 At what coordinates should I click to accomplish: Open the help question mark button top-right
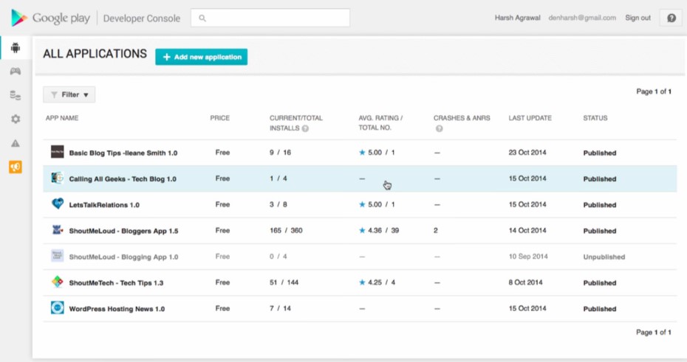click(671, 18)
